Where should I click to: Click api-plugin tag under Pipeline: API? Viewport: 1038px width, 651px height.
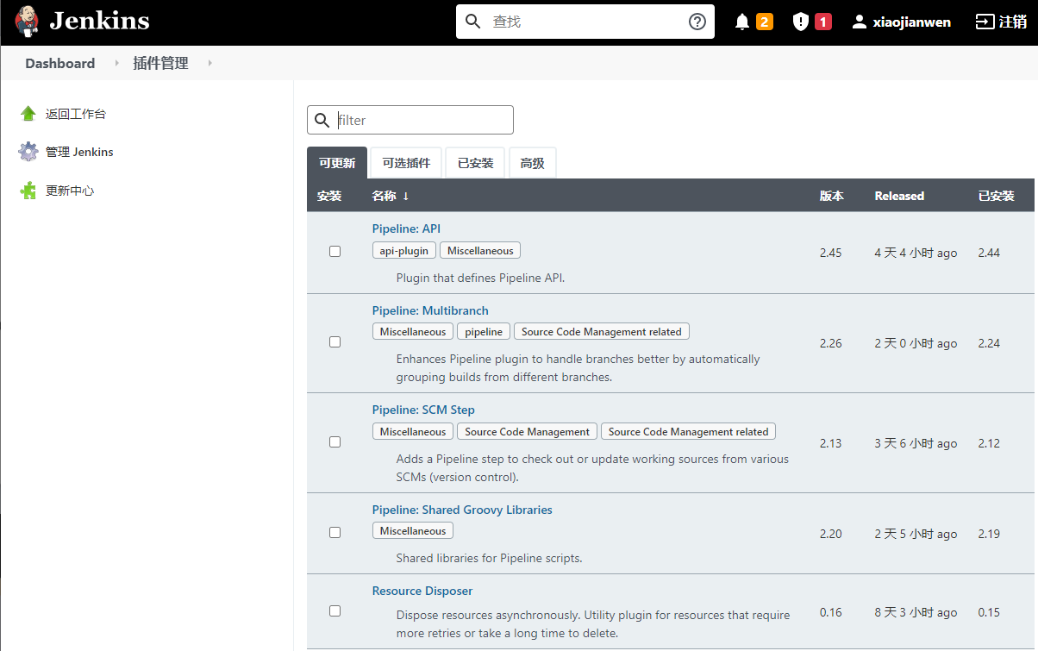[404, 251]
